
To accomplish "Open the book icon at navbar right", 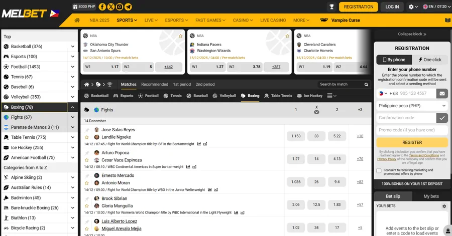I will (x=447, y=20).
